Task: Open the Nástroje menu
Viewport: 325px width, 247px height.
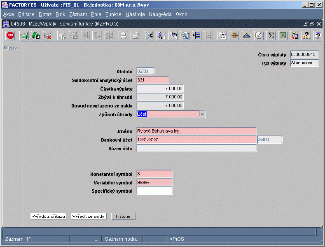Action: [x=135, y=14]
